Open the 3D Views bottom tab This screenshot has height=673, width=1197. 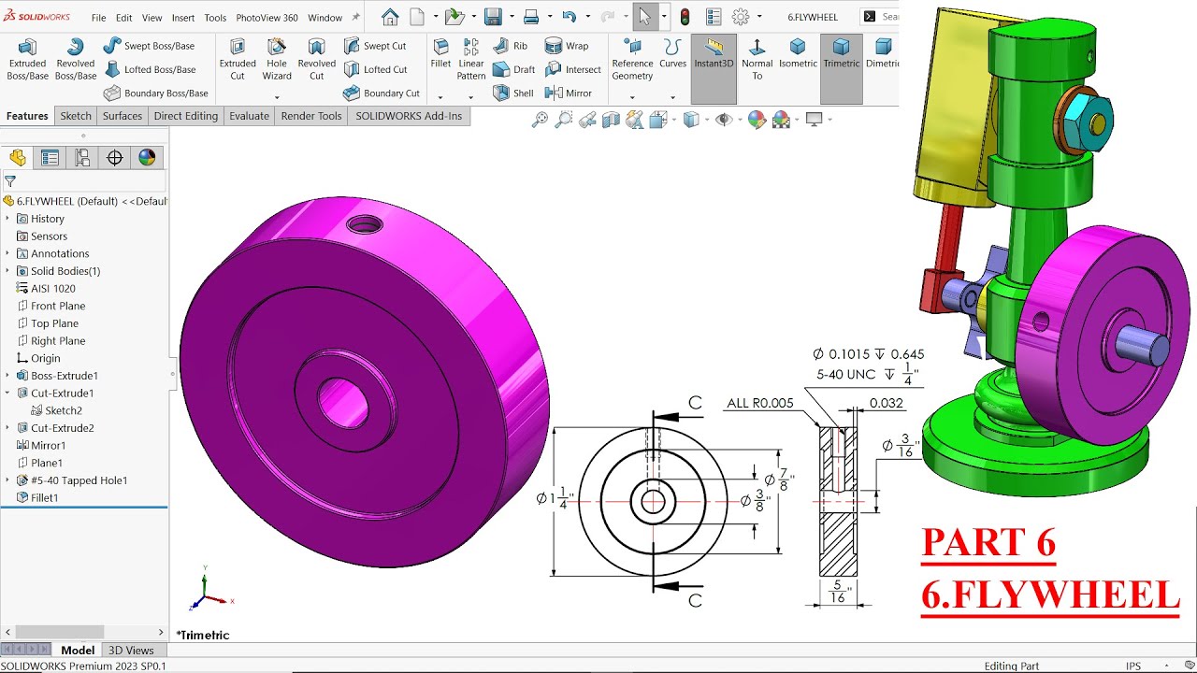(x=131, y=651)
